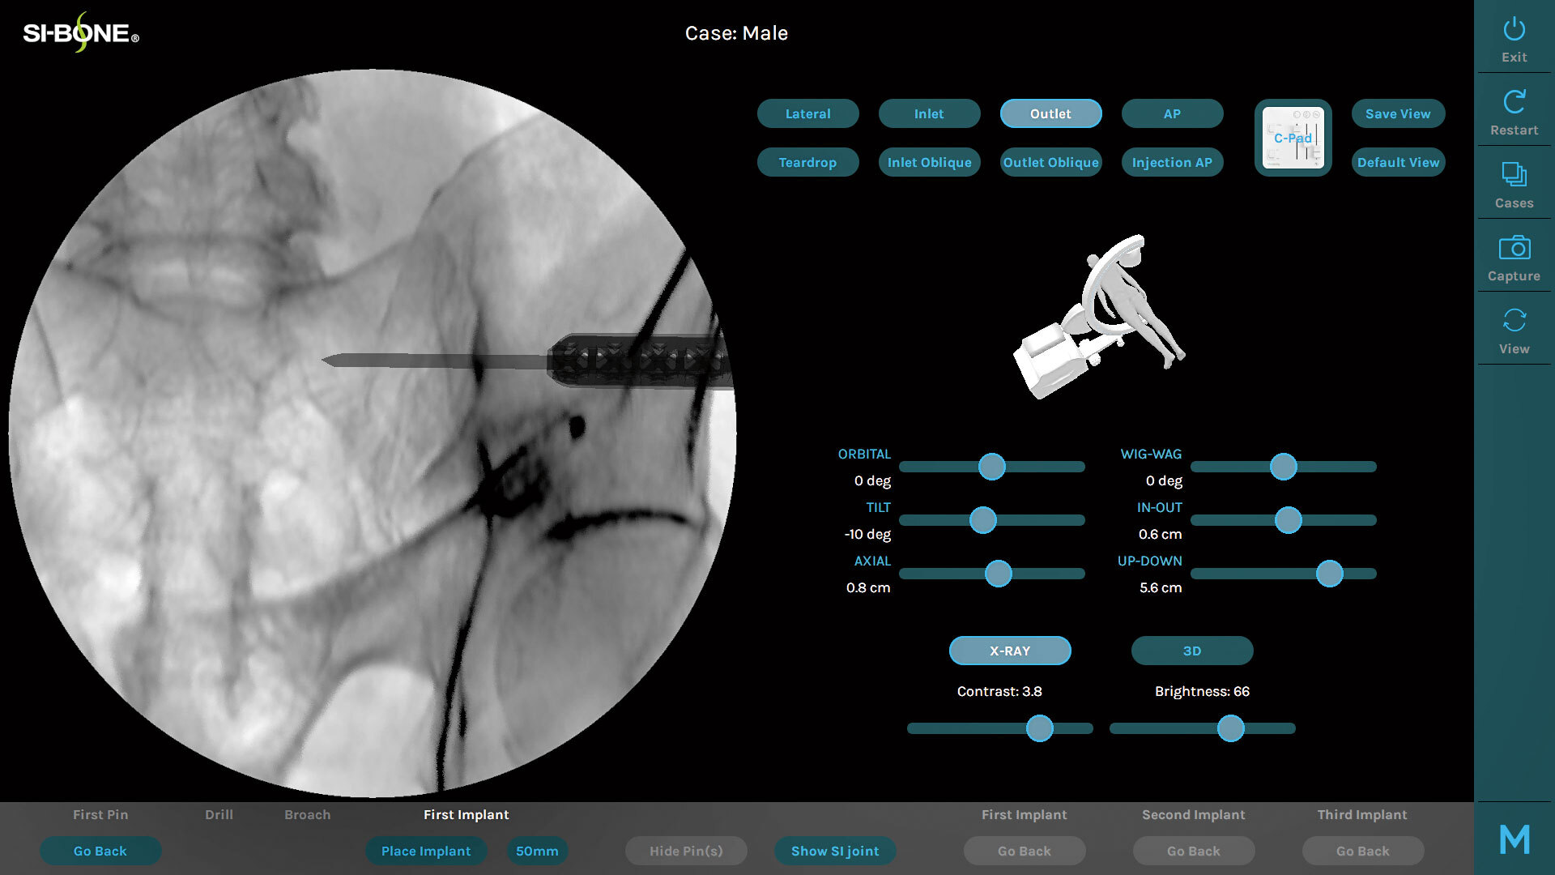Open the 50mm implant size selector

point(537,851)
